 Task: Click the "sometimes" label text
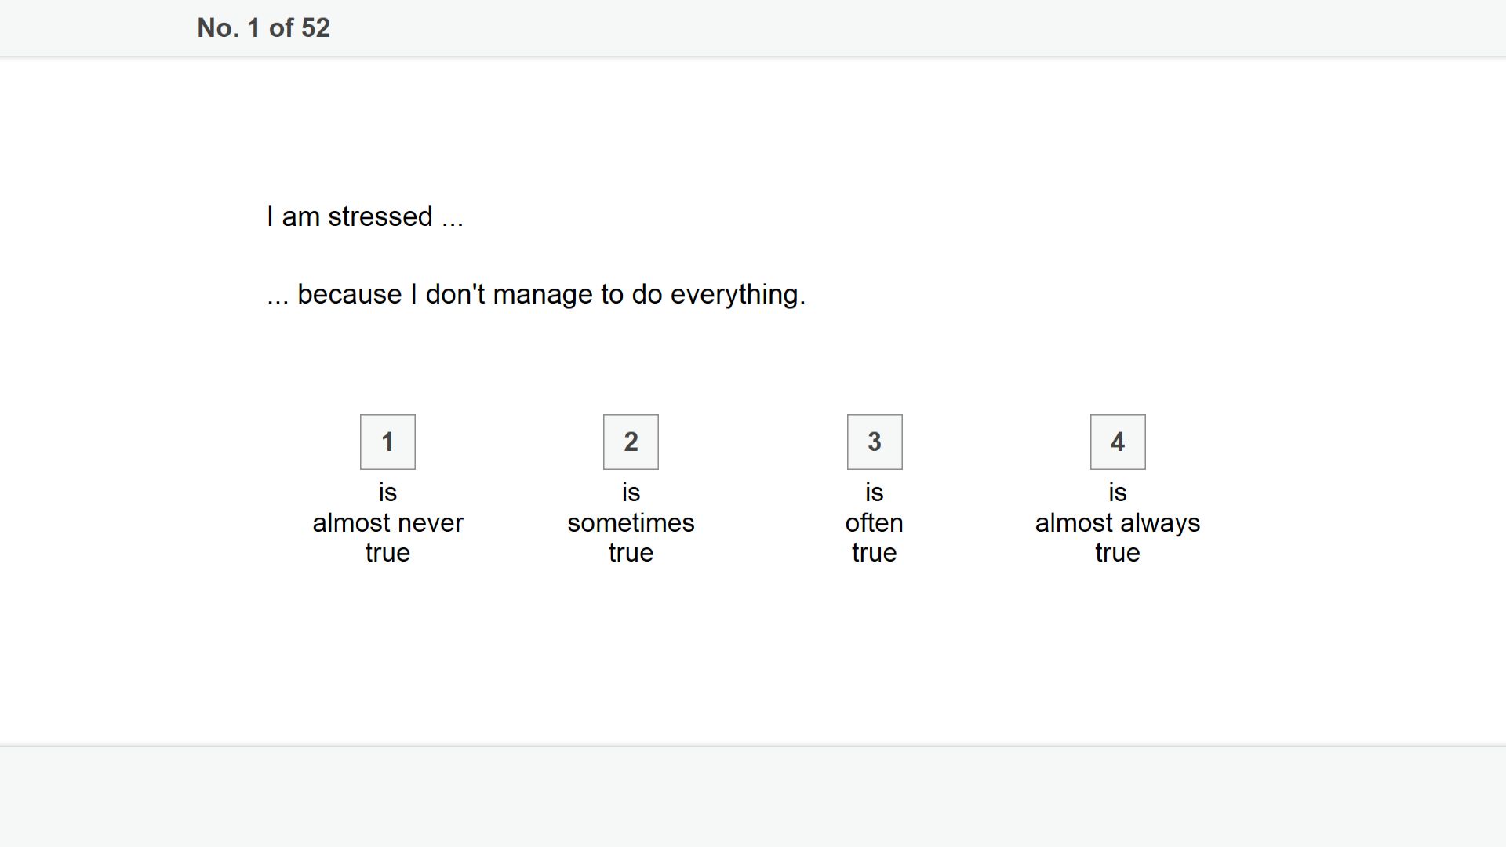tap(631, 522)
